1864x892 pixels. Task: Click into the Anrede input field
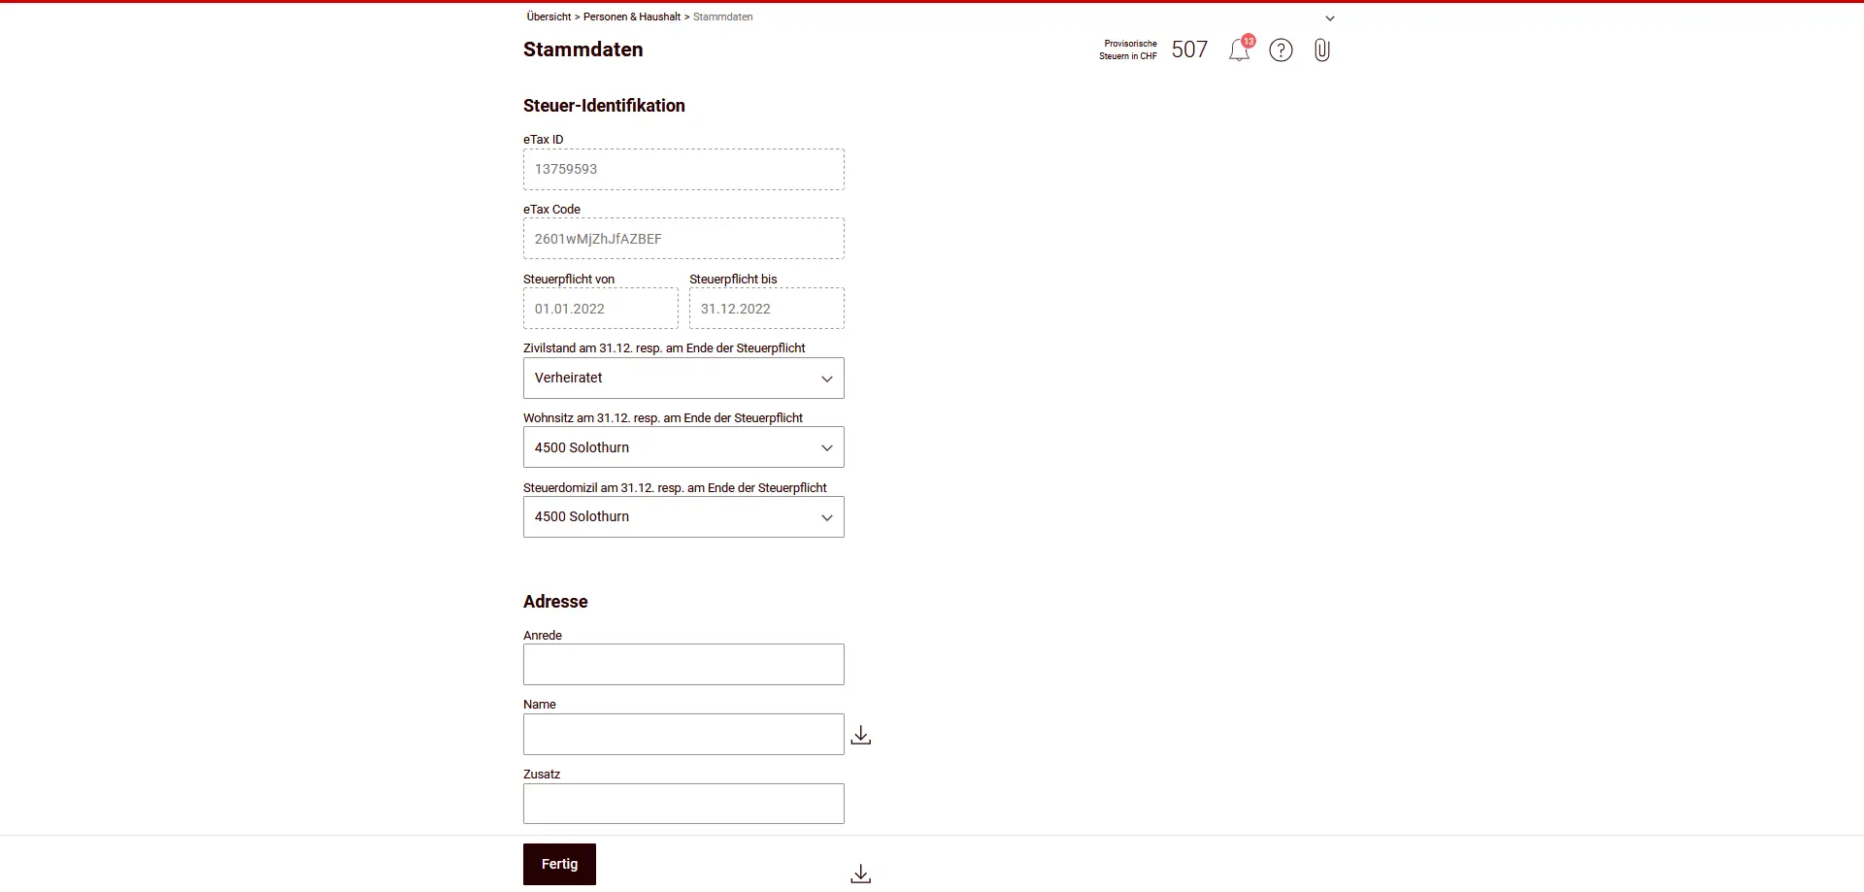[x=683, y=664]
